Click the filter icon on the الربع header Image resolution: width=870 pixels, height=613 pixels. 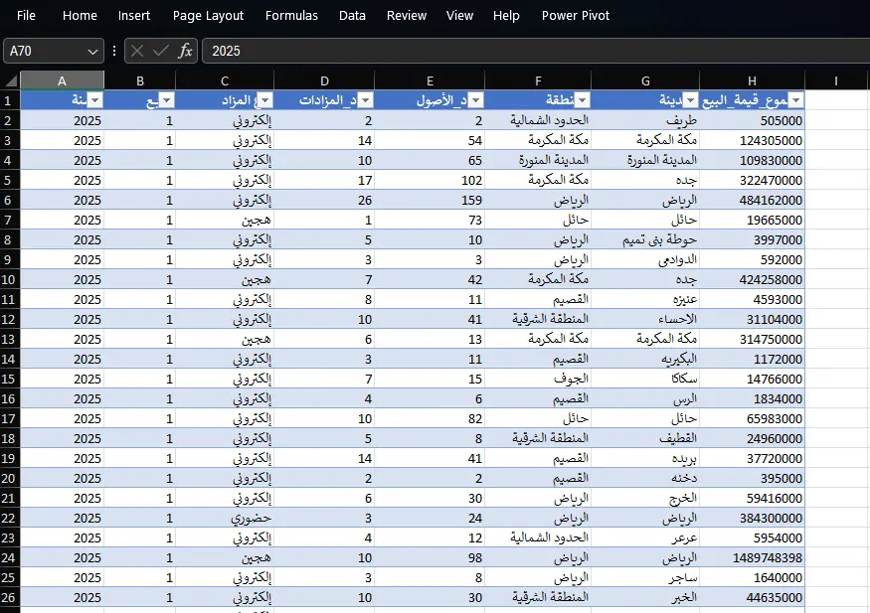coord(164,99)
